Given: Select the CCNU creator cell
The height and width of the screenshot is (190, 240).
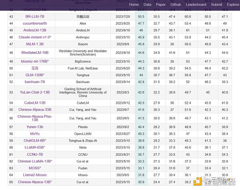Looking at the screenshot, I should 83,154.
